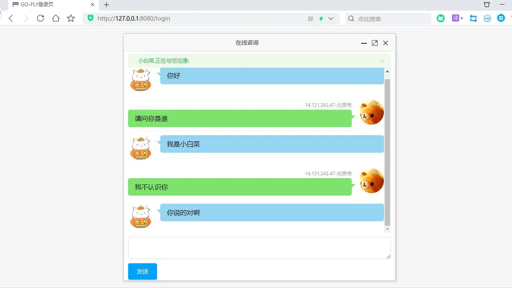Viewport: 512px width, 288px height.
Task: Minimize the 在线咨询 chat dialog
Action: pos(364,43)
